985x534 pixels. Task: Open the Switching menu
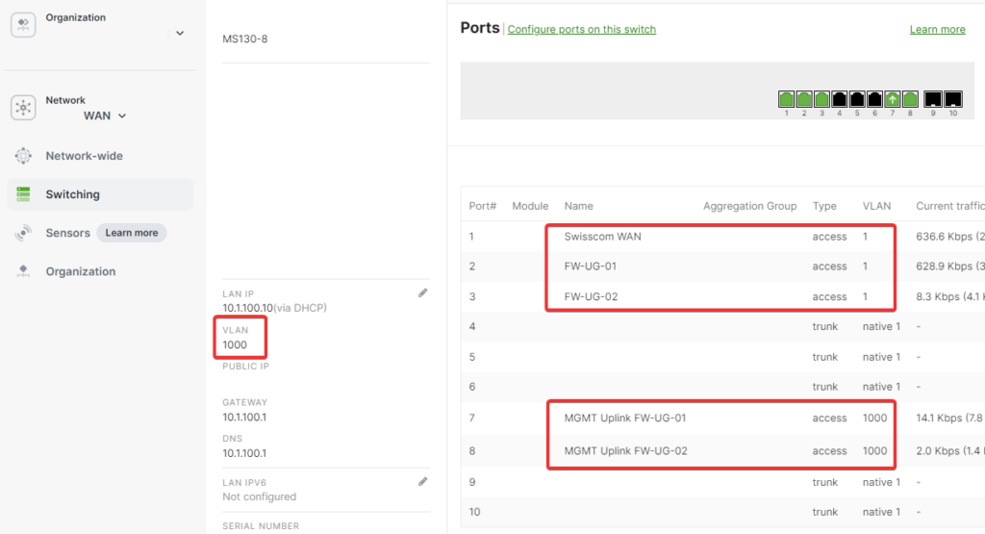(72, 194)
